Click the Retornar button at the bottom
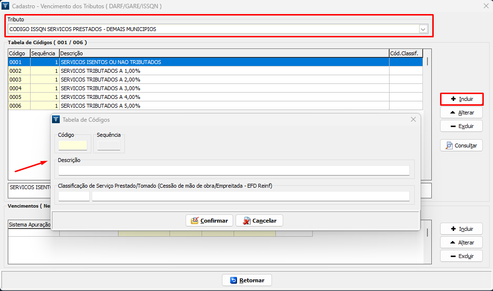The height and width of the screenshot is (291, 493). pyautogui.click(x=247, y=280)
